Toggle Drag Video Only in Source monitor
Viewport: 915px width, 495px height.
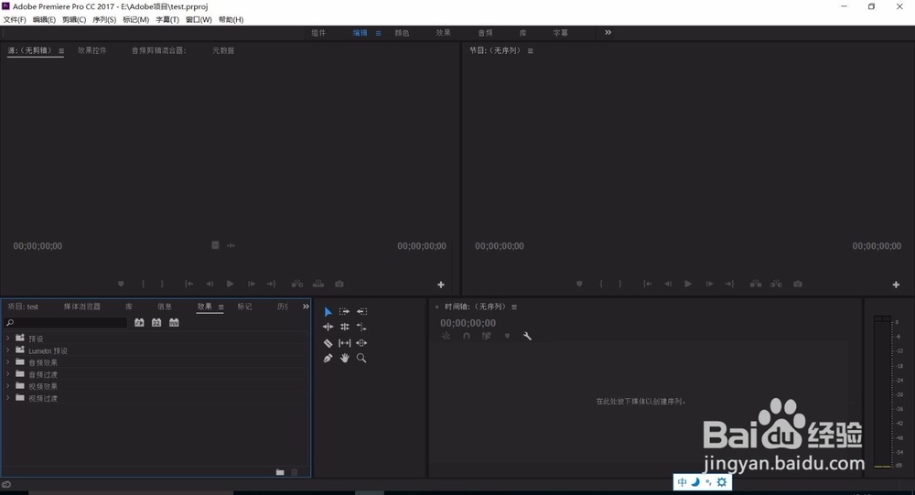click(215, 245)
